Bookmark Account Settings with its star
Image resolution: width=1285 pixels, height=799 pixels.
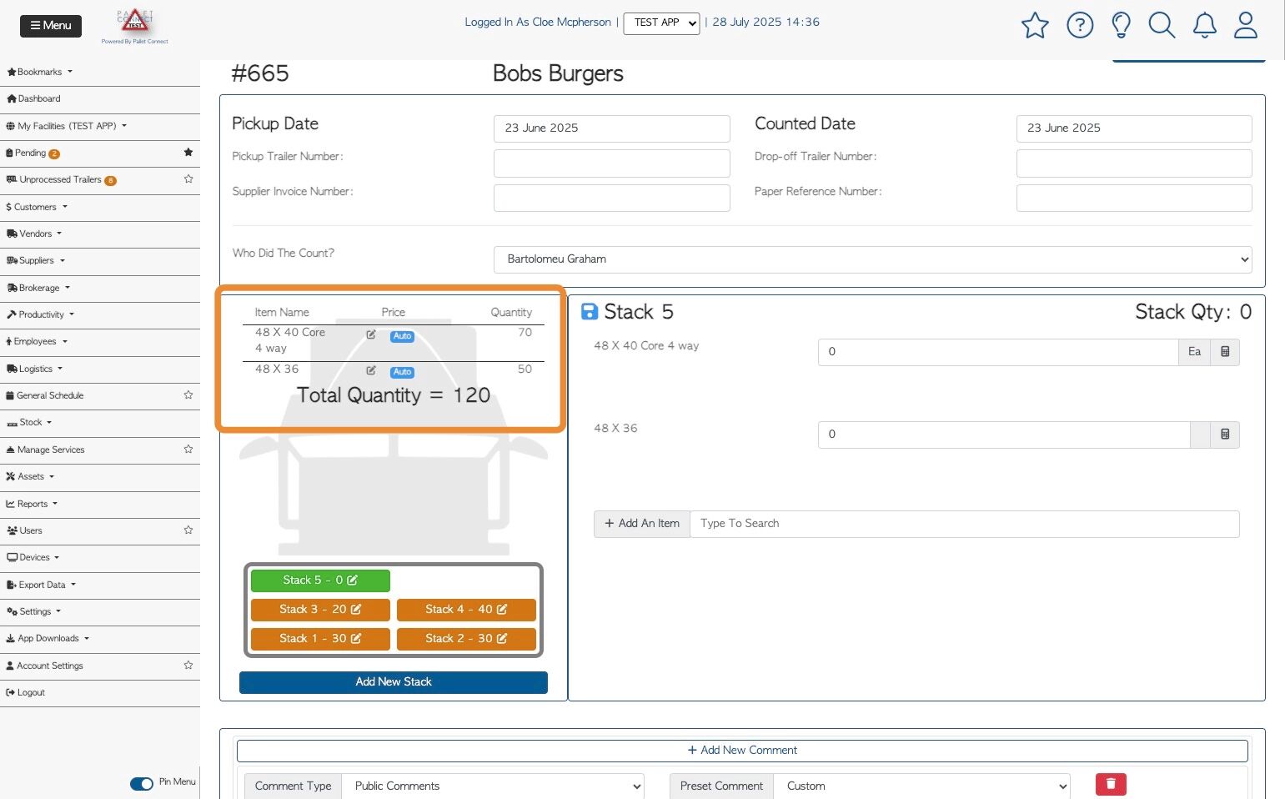(188, 666)
